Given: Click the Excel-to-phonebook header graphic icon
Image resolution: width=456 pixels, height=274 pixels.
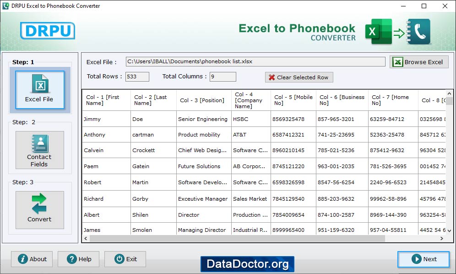Looking at the screenshot, I should [398, 32].
